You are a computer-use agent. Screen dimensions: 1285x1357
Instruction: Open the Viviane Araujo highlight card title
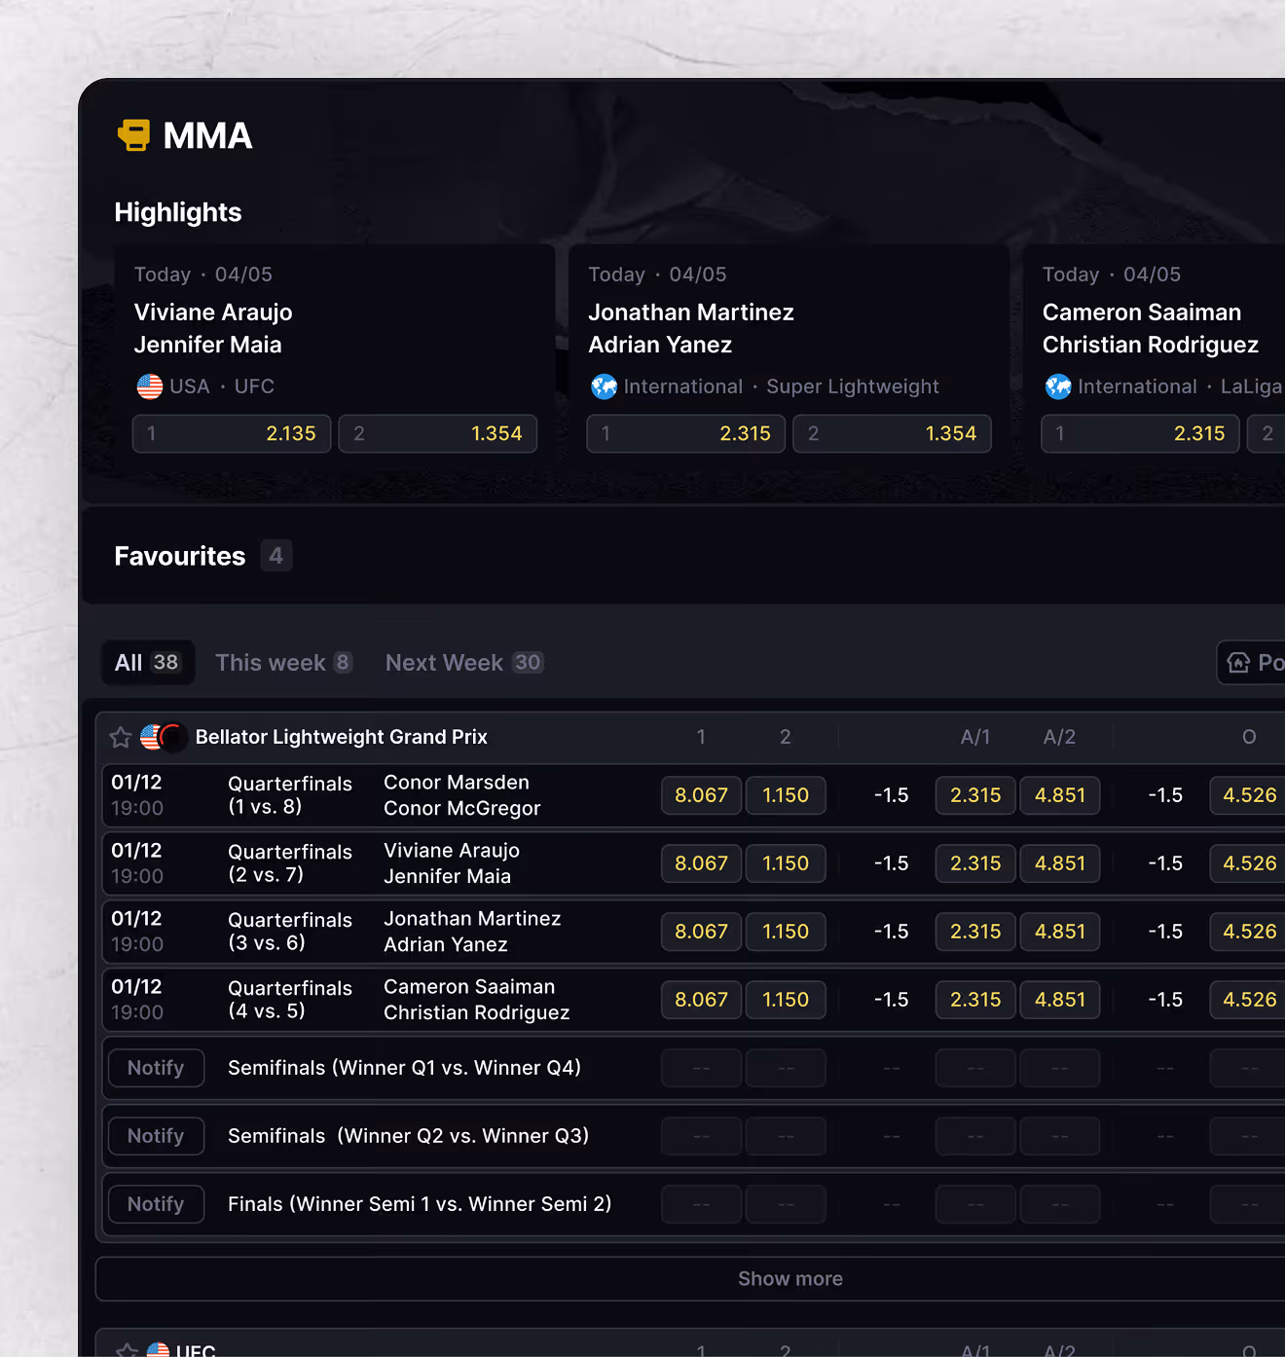point(213,328)
